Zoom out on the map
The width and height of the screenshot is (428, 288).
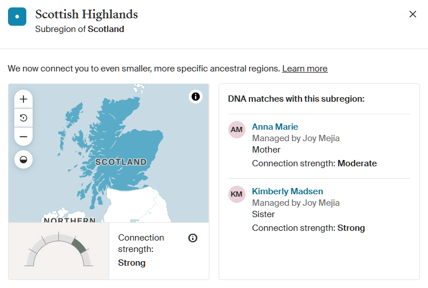coord(23,137)
